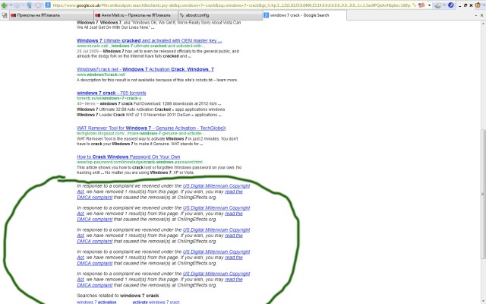
Task: Click the Google favicon in the address bar
Action: pyautogui.click(x=48, y=5)
